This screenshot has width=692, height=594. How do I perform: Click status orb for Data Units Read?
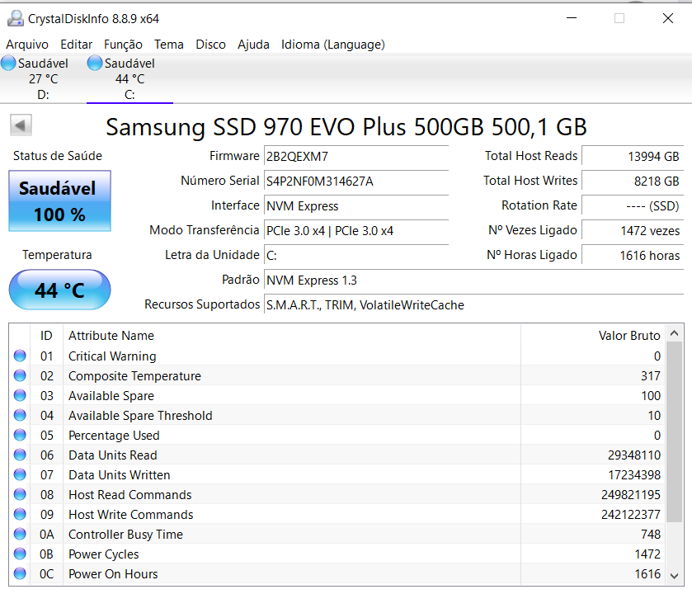[20, 455]
